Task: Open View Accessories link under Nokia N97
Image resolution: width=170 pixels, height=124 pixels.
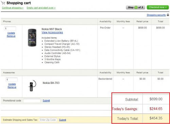Action: click(52, 32)
